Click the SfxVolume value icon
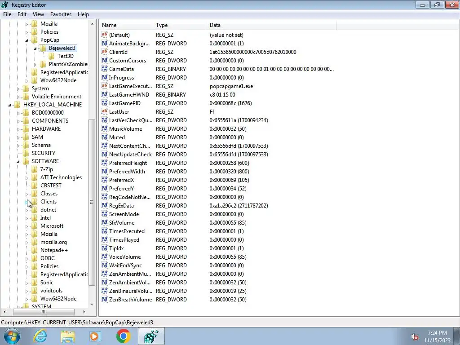 [104, 222]
